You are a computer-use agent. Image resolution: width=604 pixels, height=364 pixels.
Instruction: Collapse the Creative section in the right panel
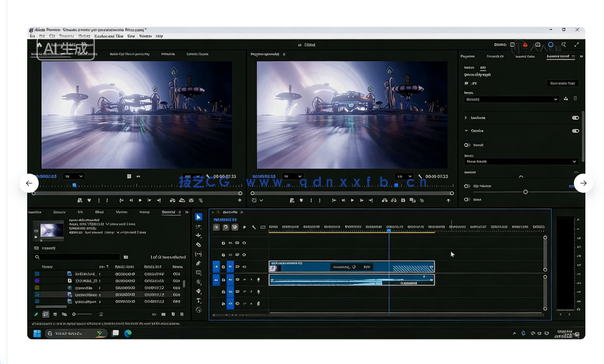(x=466, y=131)
